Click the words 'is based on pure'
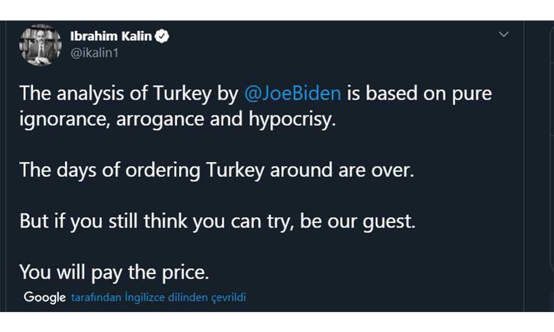The width and height of the screenshot is (554, 332). coord(420,93)
